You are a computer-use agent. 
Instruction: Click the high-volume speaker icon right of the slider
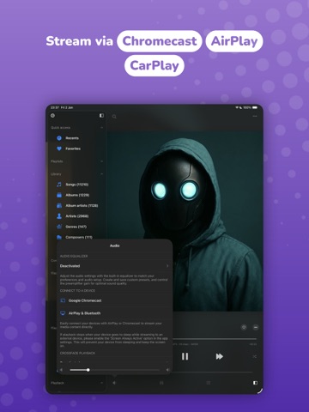pyautogui.click(x=167, y=370)
